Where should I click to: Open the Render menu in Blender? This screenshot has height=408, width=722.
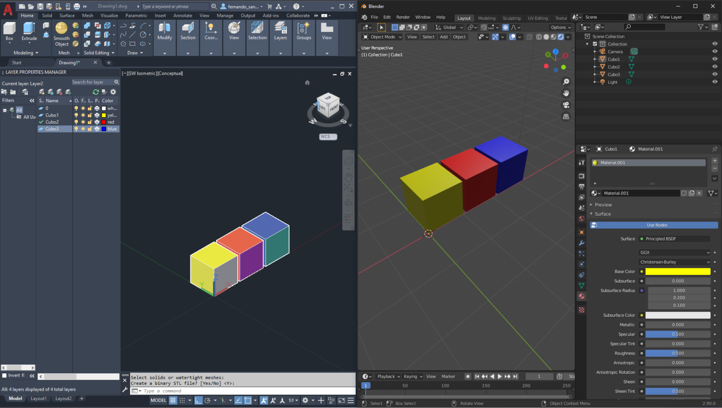coord(403,17)
